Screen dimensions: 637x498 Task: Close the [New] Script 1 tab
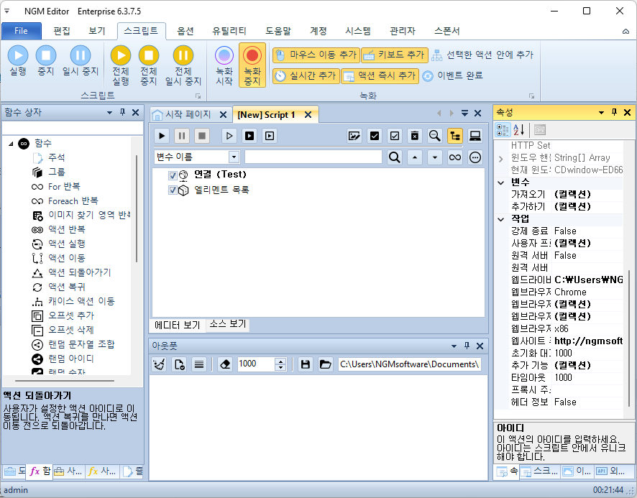[308, 115]
